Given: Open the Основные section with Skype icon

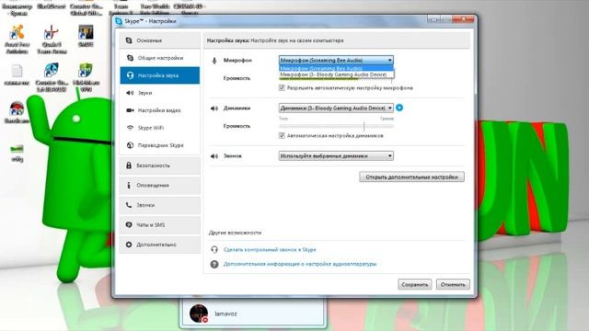Looking at the screenshot, I should click(159, 40).
